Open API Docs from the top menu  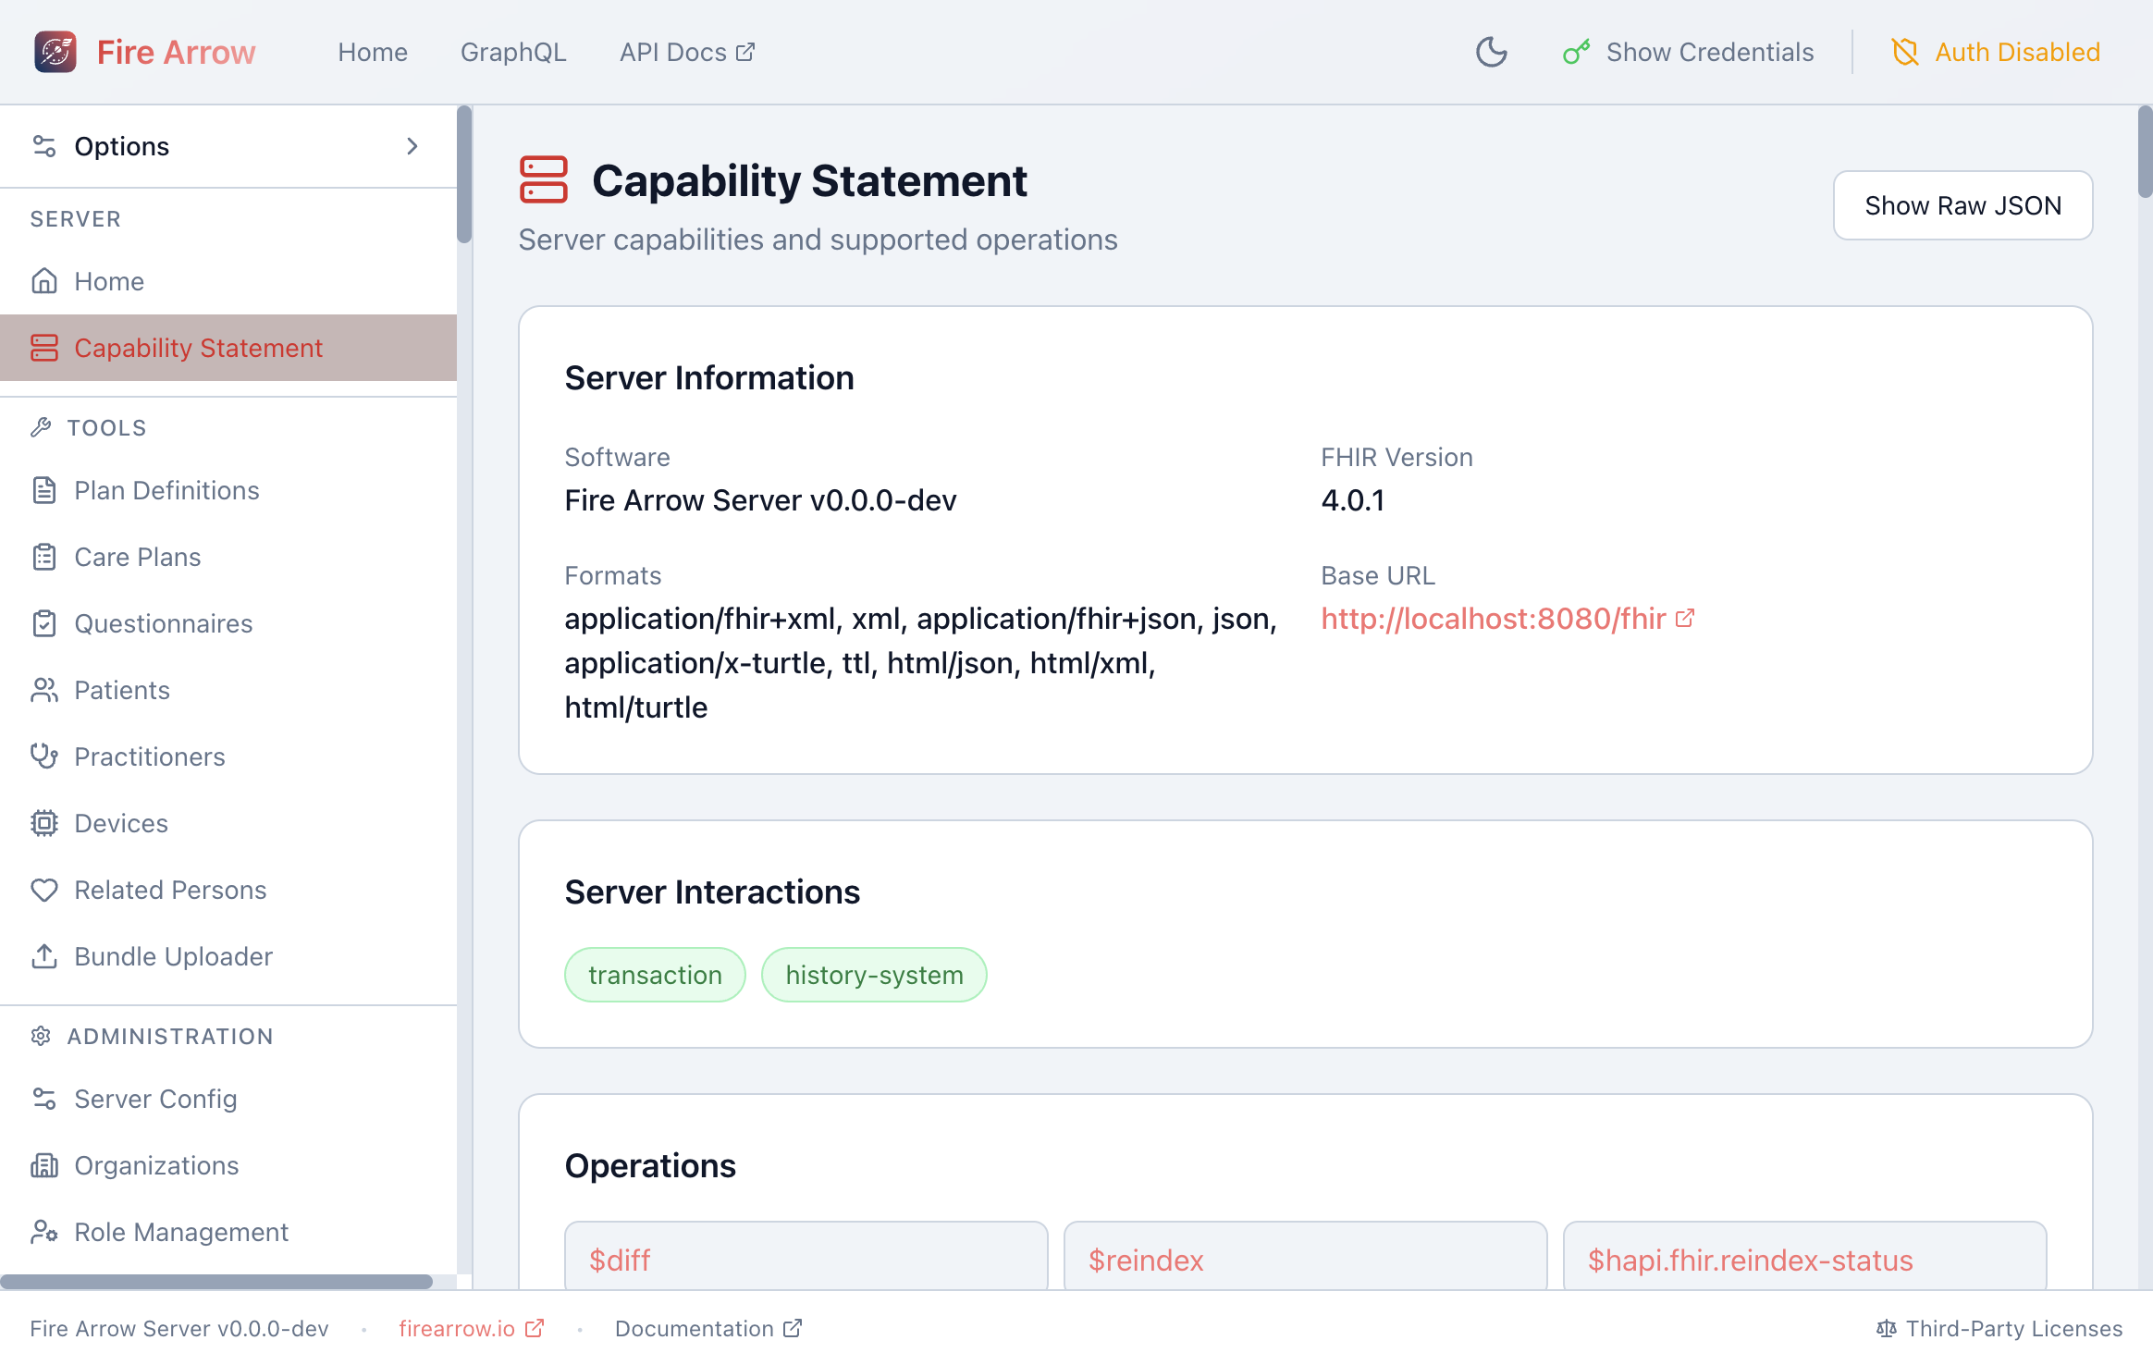[x=686, y=52]
